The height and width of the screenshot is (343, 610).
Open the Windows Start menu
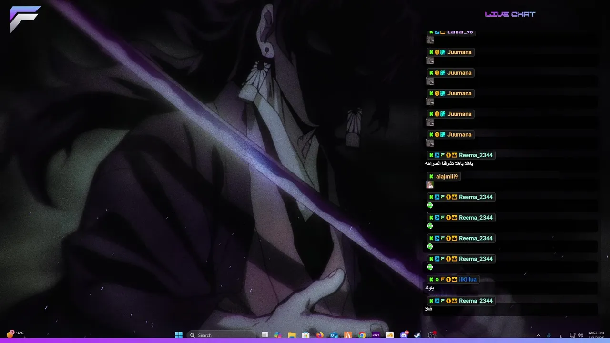click(x=179, y=335)
